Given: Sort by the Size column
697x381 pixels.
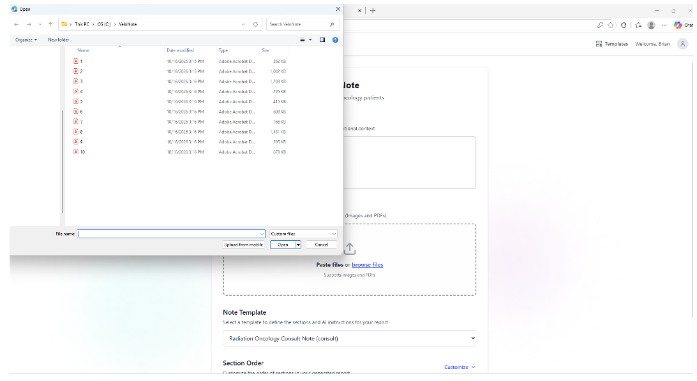Looking at the screenshot, I should [x=266, y=50].
